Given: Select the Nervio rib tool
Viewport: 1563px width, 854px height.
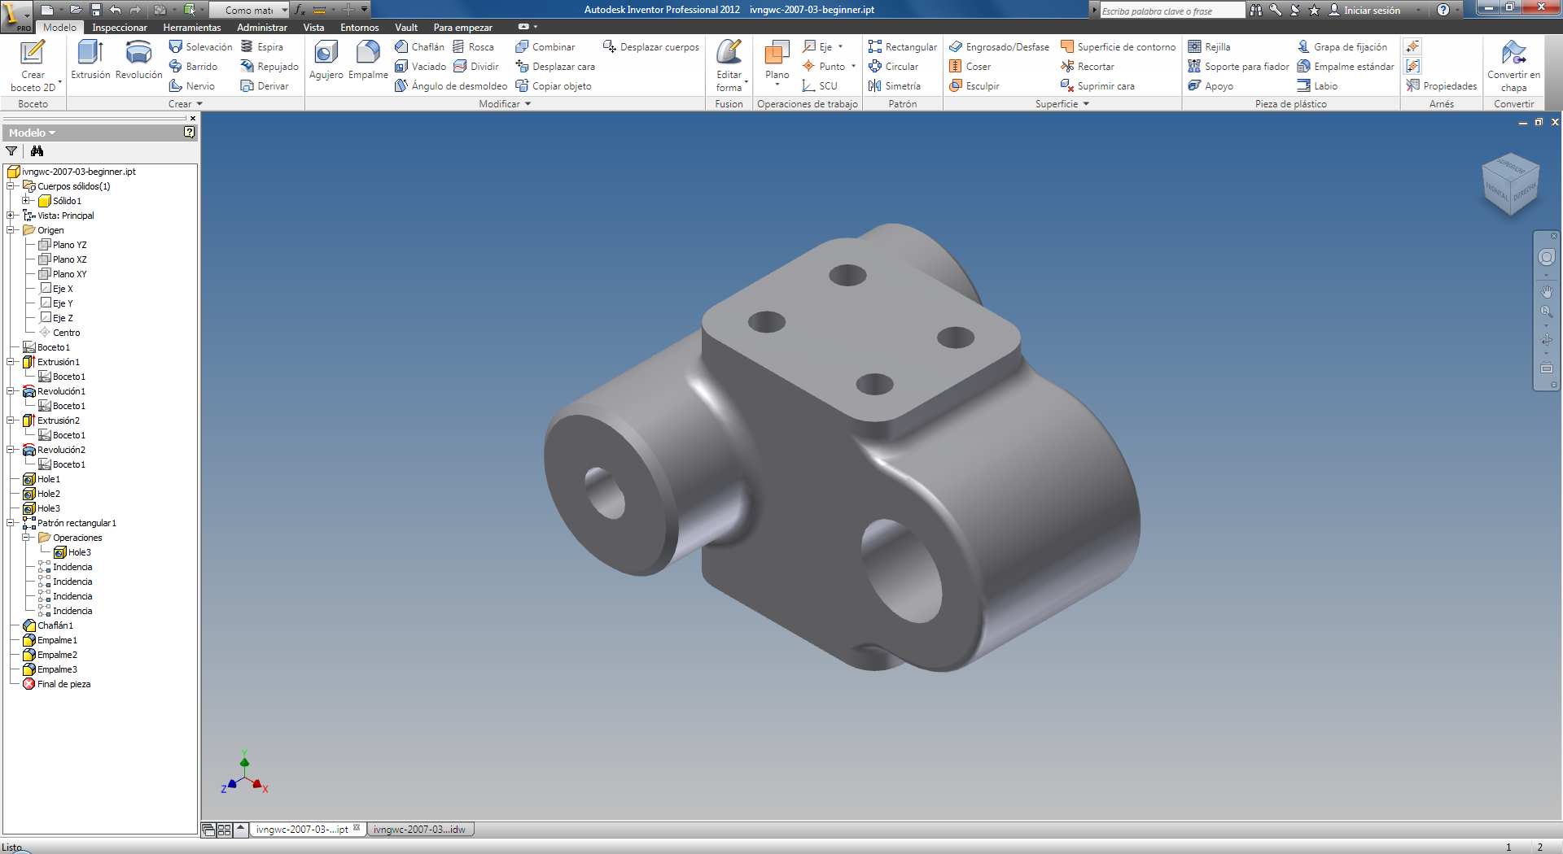Looking at the screenshot, I should click(x=192, y=86).
